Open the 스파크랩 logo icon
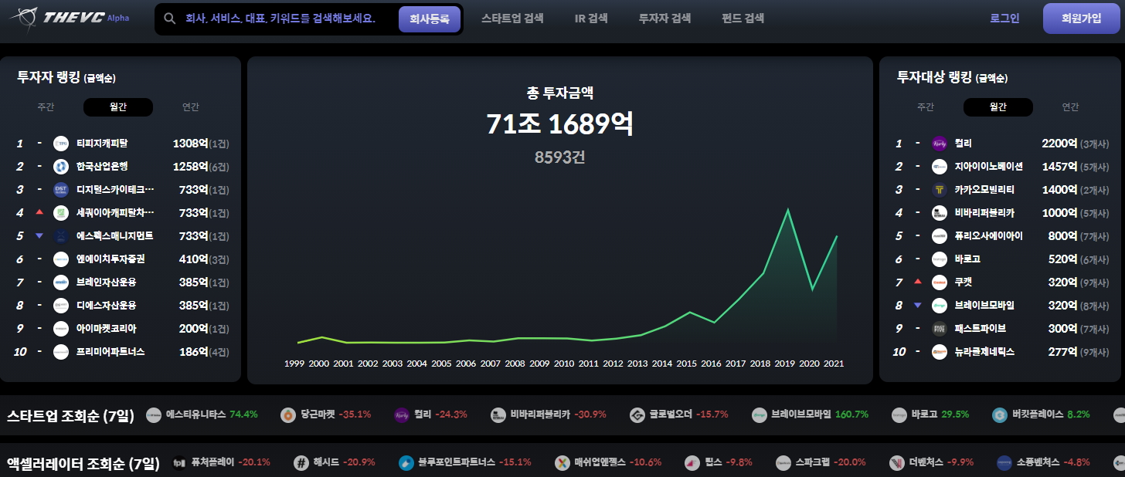 click(x=783, y=463)
